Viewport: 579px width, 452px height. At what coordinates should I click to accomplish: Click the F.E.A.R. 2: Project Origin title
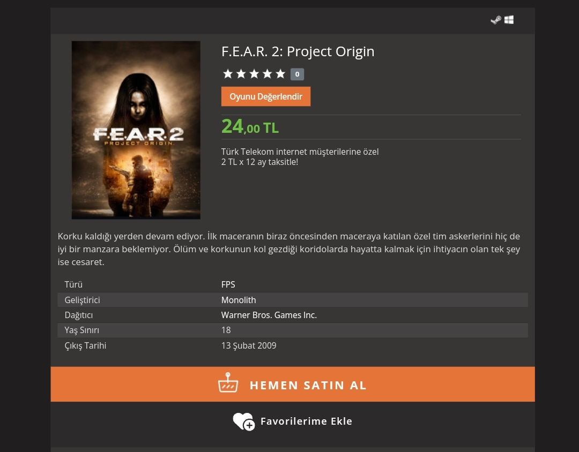pyautogui.click(x=298, y=51)
